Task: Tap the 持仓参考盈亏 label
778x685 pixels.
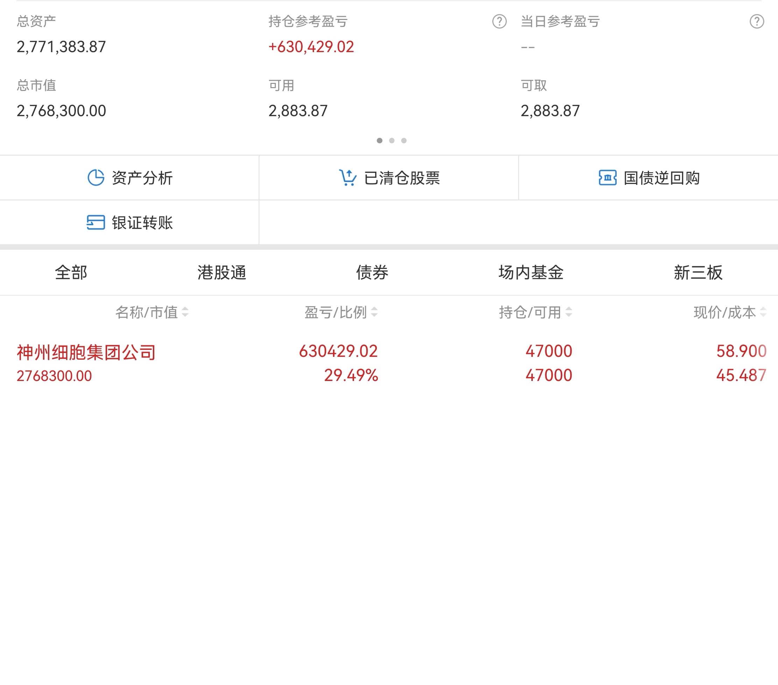Action: (308, 21)
